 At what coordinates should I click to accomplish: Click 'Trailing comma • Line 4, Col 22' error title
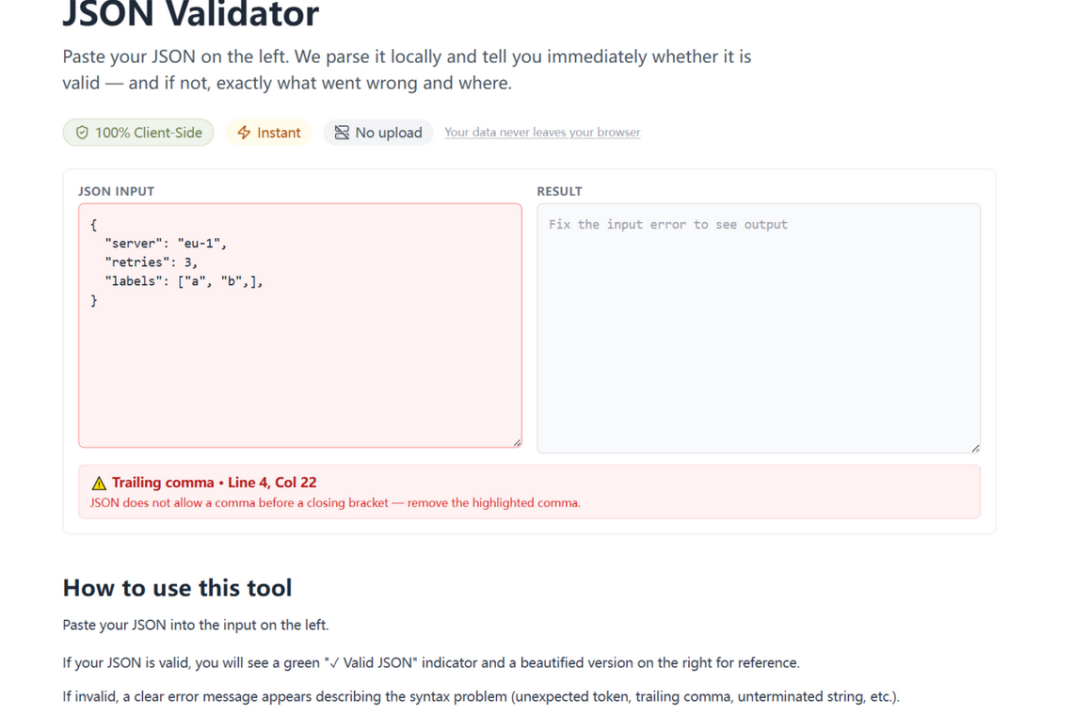215,483
